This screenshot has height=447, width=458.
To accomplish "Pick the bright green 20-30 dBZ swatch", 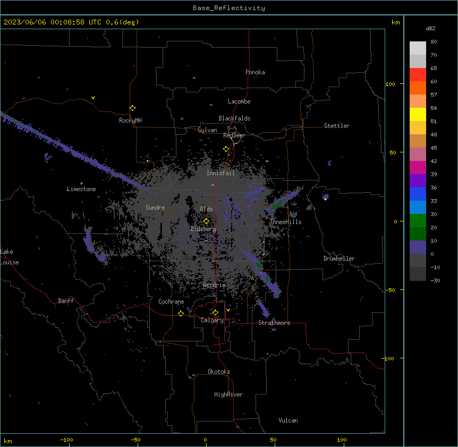I will (x=418, y=221).
